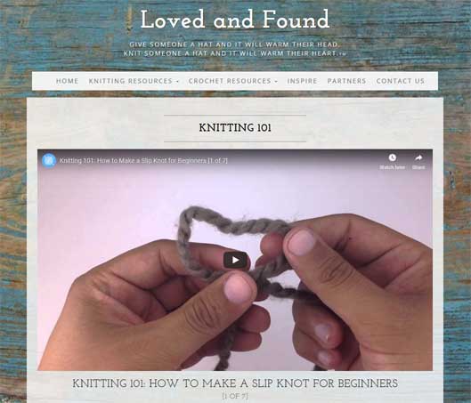Click the Share label text in player
The height and width of the screenshot is (403, 471).
(x=418, y=167)
